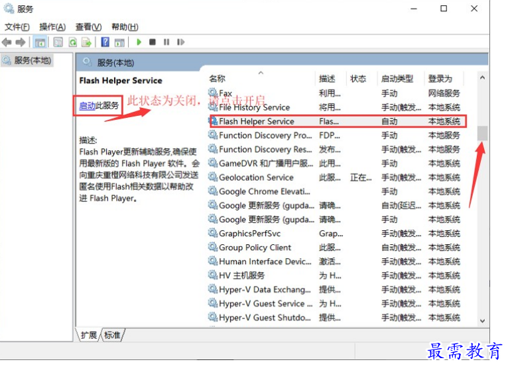Select the Group Policy Client row
Image resolution: width=508 pixels, height=372 pixels.
click(336, 248)
